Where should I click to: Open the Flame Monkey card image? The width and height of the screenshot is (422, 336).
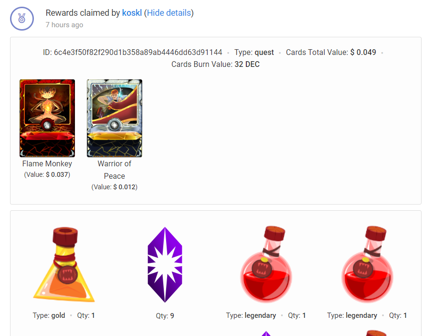47,118
